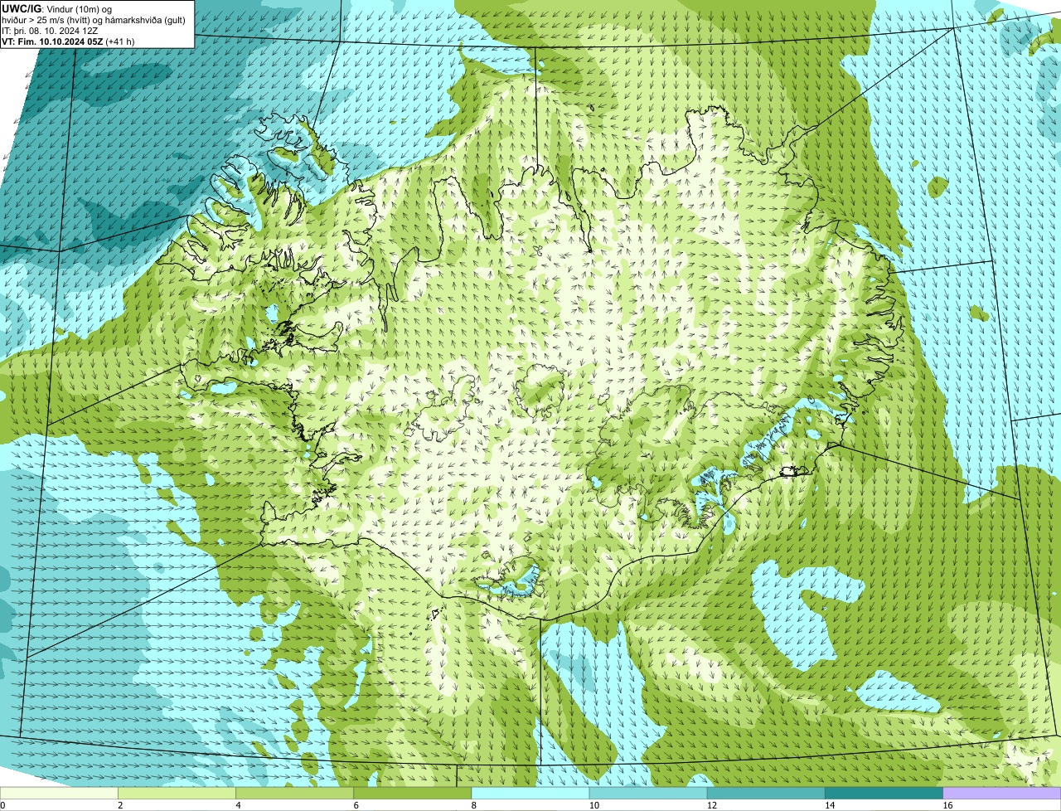Click the 10–12 m/s turquoise legend swatch
1061x811 pixels.
(x=648, y=794)
